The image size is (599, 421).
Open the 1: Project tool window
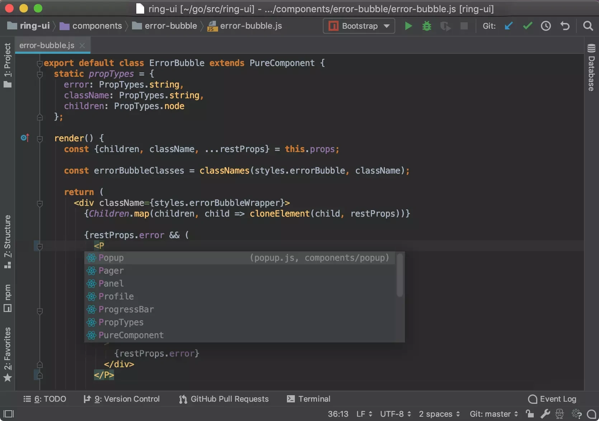8,65
